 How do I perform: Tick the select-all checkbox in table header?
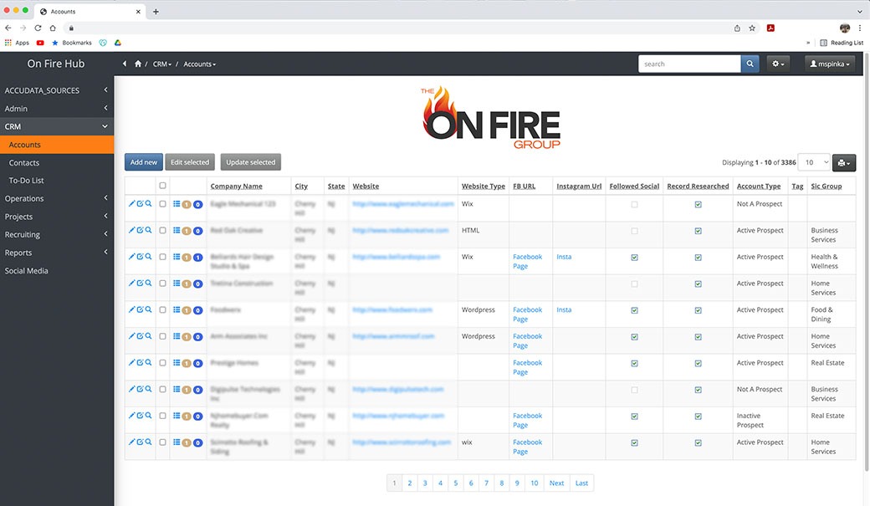coord(162,186)
